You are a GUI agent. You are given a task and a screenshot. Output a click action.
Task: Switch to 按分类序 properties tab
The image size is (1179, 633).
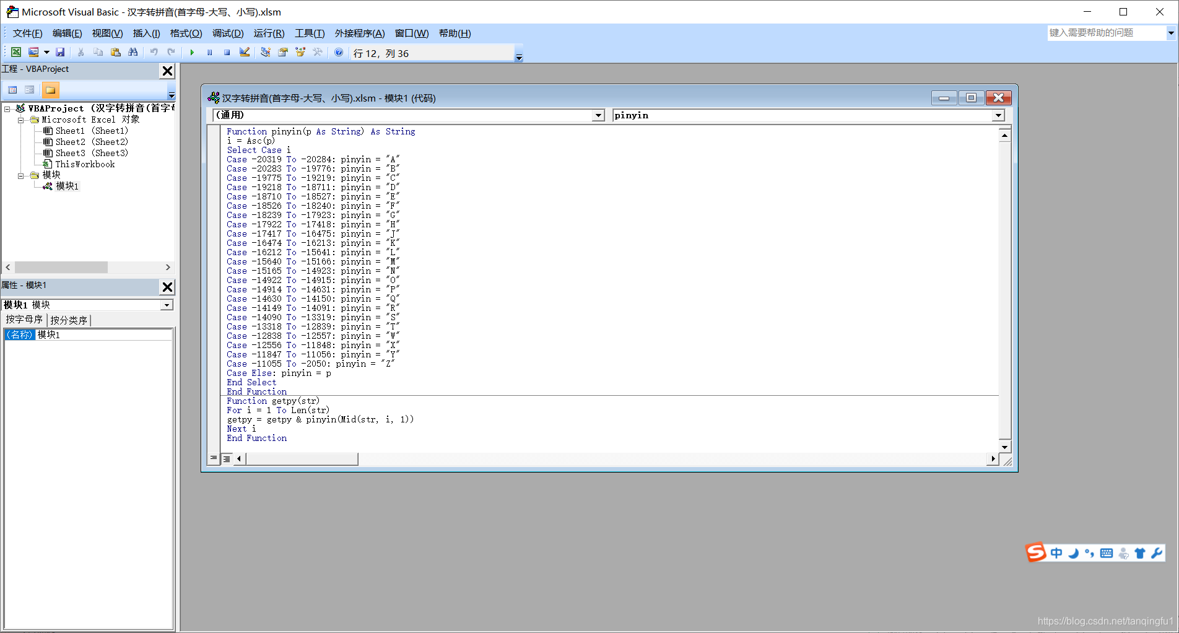point(69,320)
